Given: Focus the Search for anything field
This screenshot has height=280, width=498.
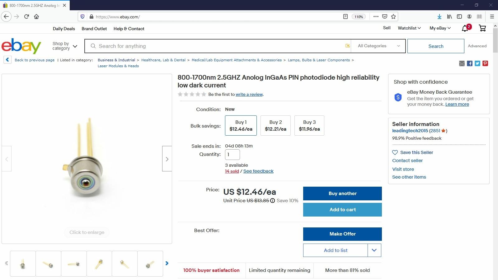Looking at the screenshot, I should [218, 46].
